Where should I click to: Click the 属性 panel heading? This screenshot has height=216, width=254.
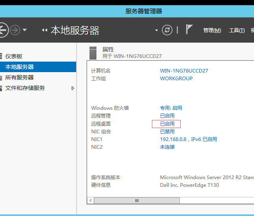(x=108, y=49)
